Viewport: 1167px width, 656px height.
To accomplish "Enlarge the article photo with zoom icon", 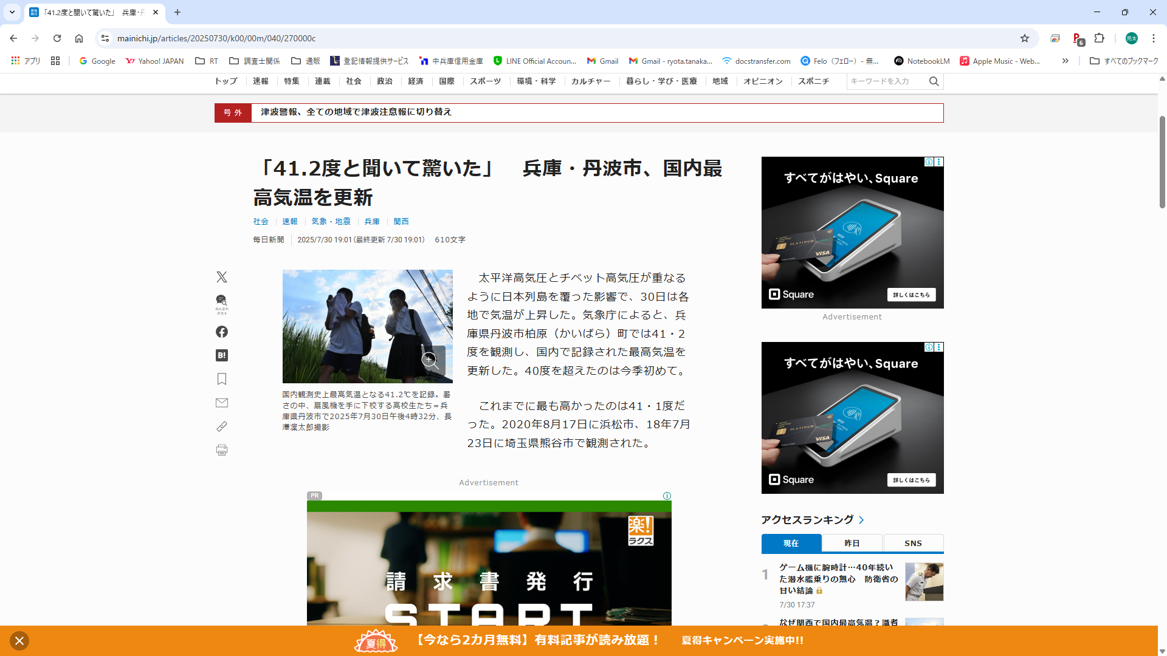I will click(x=430, y=360).
